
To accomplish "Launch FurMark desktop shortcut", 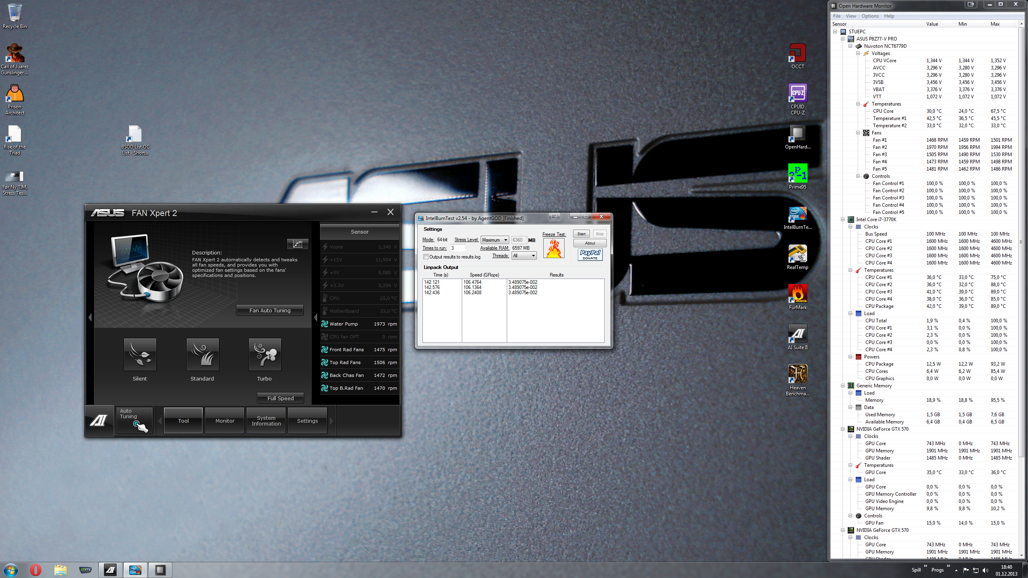I will tap(798, 297).
